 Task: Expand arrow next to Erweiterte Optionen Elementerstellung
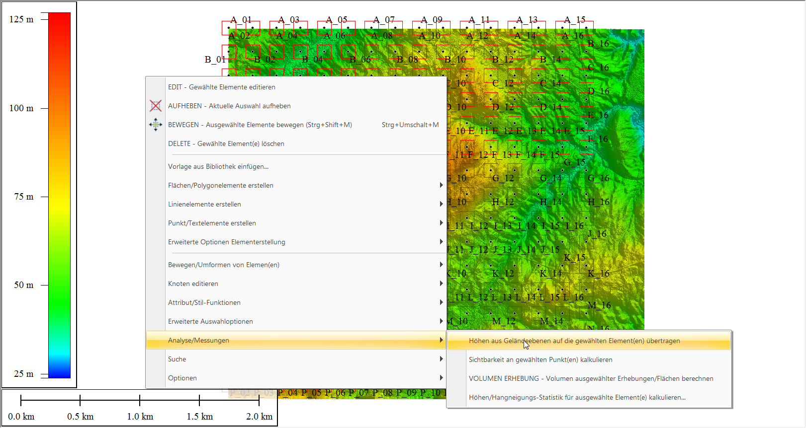[441, 242]
